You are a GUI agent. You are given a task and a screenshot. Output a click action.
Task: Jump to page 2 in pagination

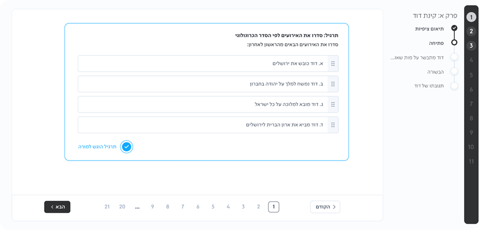258,207
